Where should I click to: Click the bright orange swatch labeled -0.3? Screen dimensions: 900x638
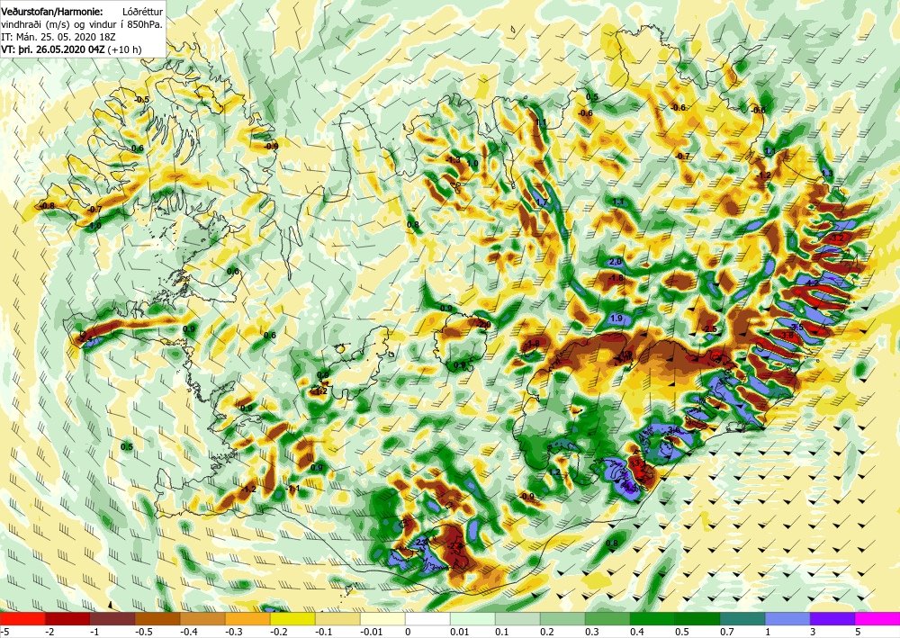click(x=247, y=618)
